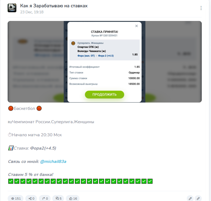Open the bet slip screenshot image

pos(105,62)
